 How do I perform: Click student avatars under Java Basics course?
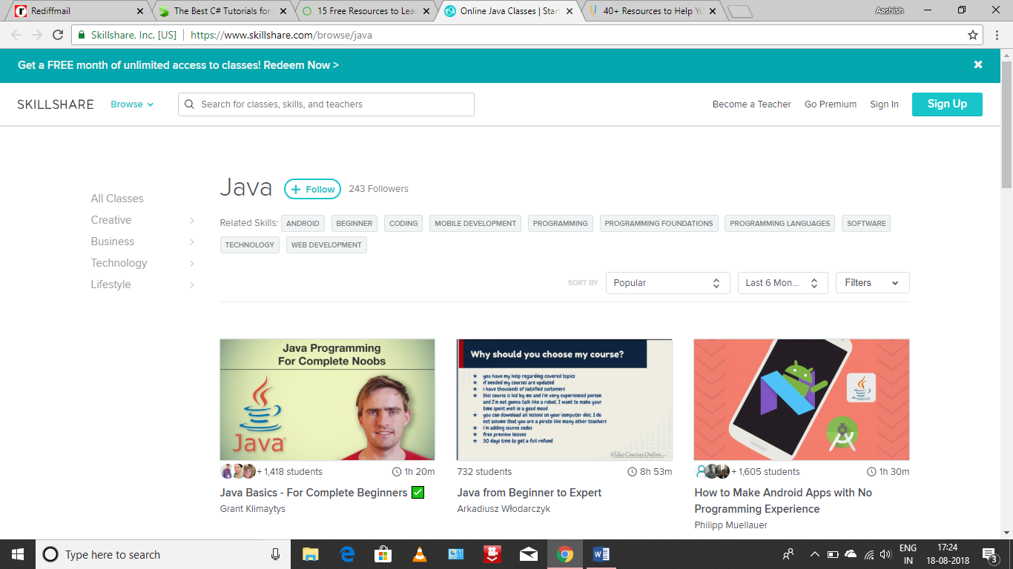click(x=238, y=471)
